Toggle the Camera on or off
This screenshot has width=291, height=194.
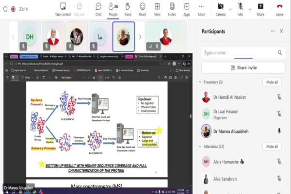(x=220, y=8)
